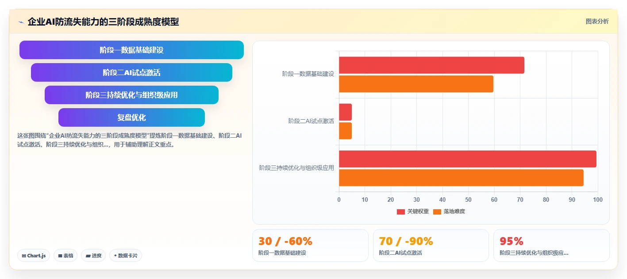Click the orange bar for 阶段三持续优化与组织级应用
This screenshot has width=627, height=279.
click(x=461, y=177)
